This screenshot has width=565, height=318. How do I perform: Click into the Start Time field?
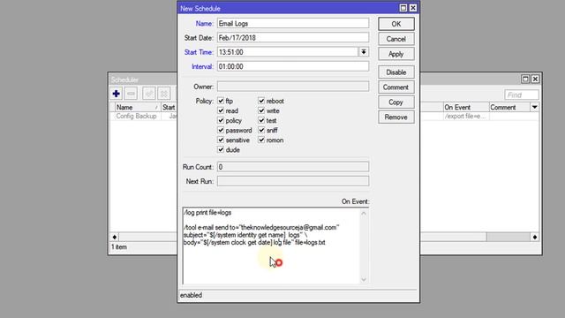pyautogui.click(x=288, y=52)
